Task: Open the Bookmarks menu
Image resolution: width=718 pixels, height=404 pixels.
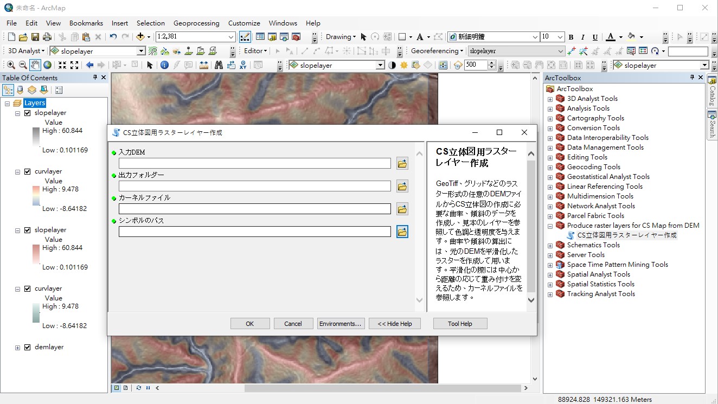Action: point(86,23)
